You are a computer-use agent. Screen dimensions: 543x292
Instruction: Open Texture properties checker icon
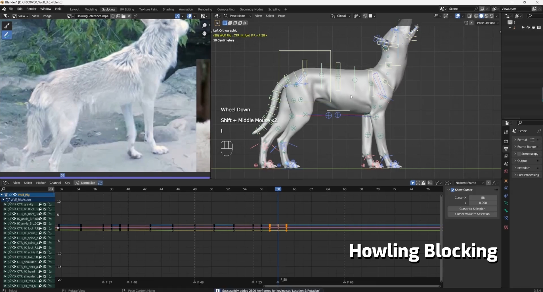coord(506,227)
